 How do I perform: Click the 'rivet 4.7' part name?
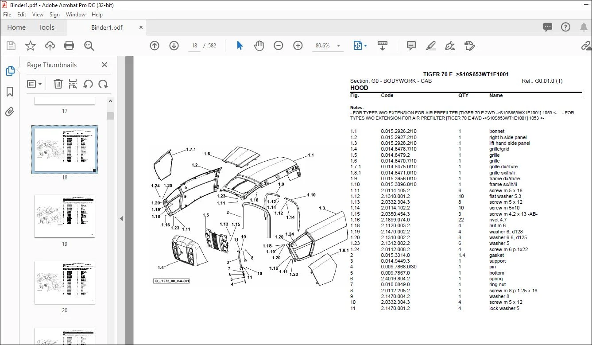coord(498,220)
